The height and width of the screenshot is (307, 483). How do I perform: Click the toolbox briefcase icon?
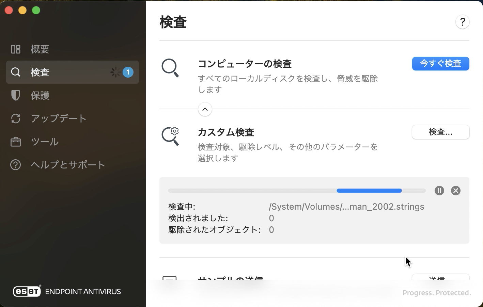coord(16,142)
